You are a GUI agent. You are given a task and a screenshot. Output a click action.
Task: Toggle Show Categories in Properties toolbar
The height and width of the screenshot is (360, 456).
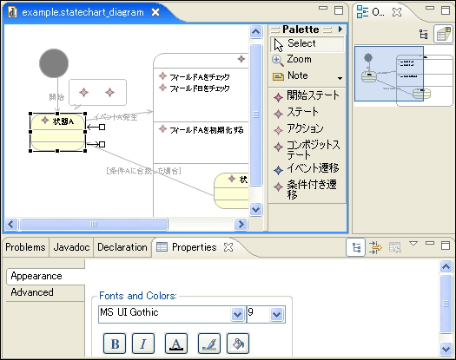355,247
